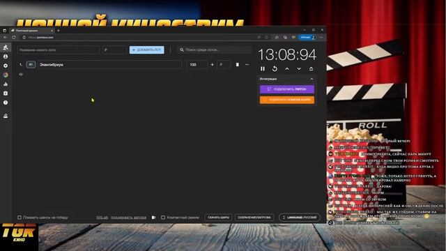Collapse the Интеграции panel
Viewport: 446px width, 251px height.
(312, 79)
